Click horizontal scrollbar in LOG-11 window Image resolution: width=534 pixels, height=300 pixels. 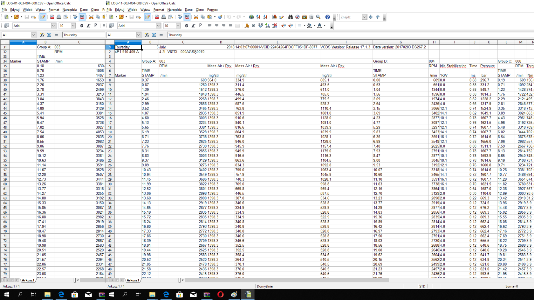287,280
